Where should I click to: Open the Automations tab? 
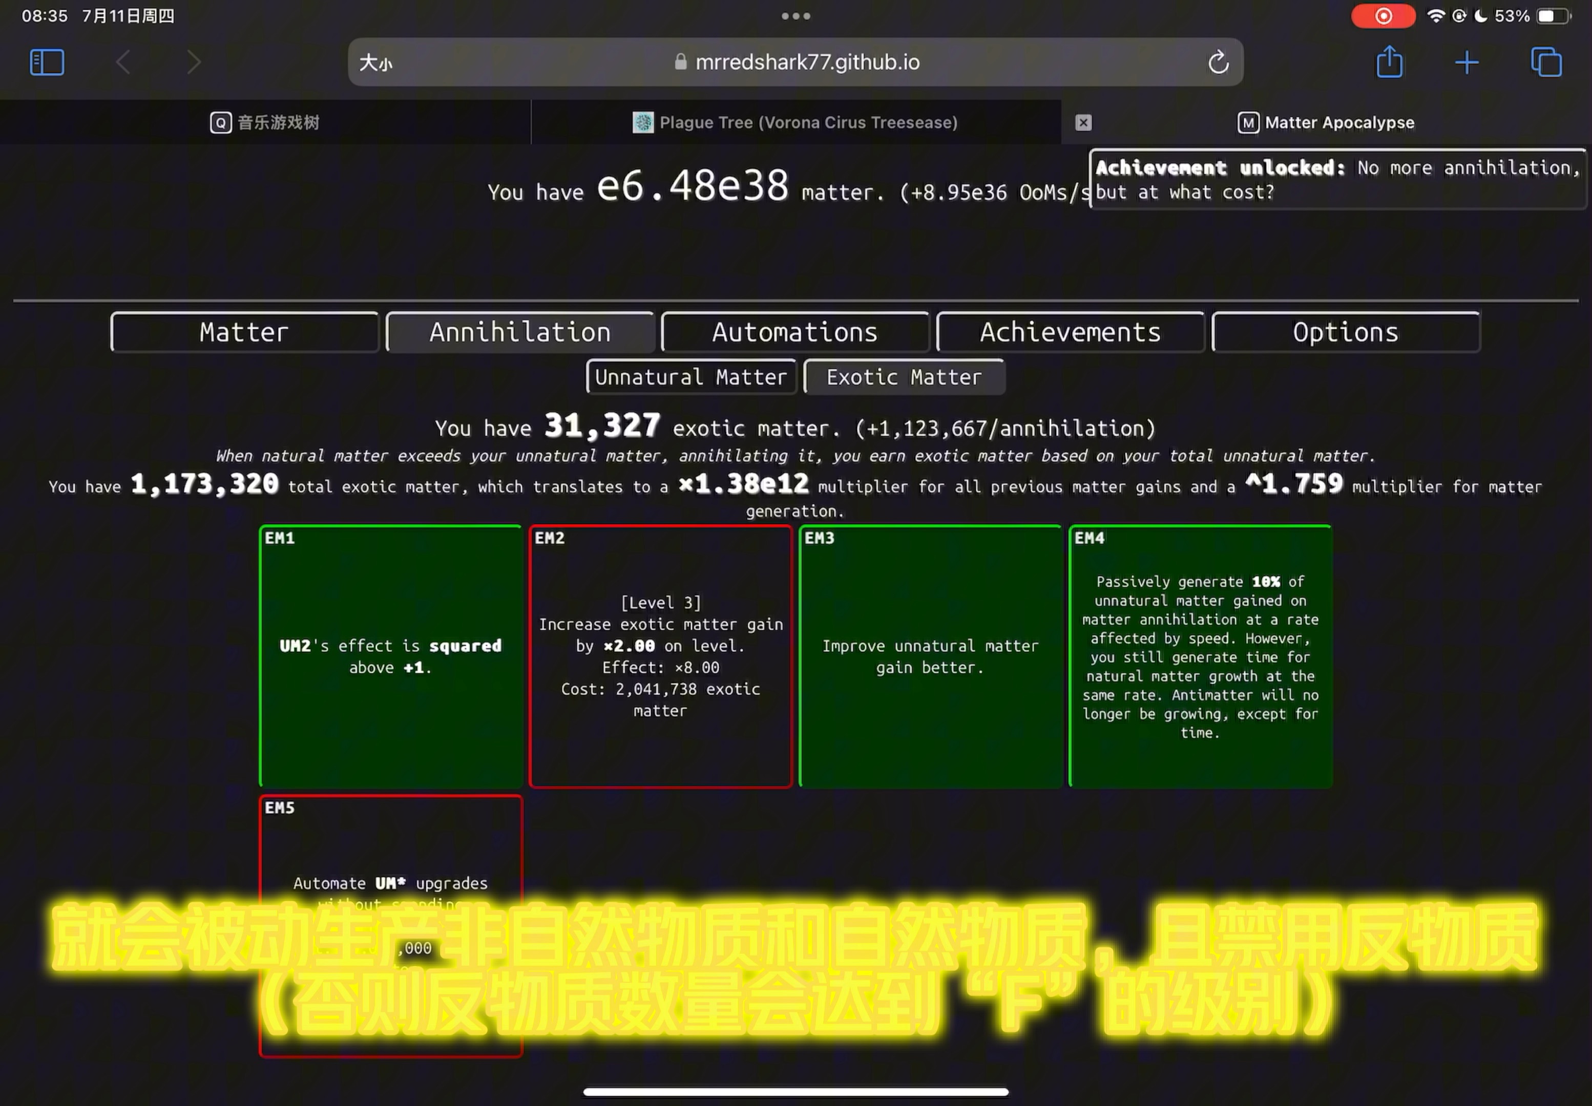[x=795, y=331]
